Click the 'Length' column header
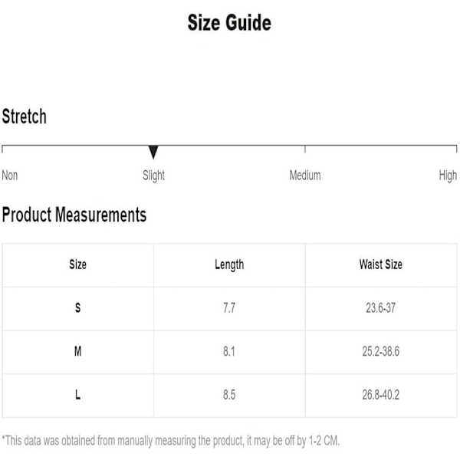 (x=229, y=264)
